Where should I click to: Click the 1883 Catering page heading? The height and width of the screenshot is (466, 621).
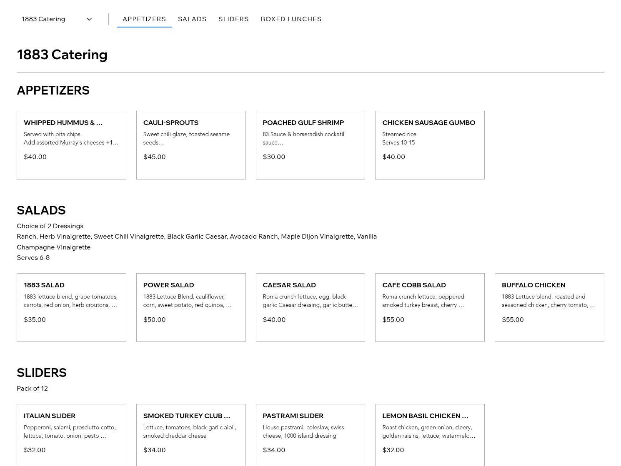click(x=62, y=55)
